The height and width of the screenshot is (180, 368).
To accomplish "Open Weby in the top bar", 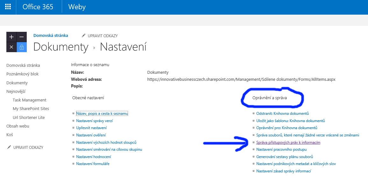I will pyautogui.click(x=77, y=7).
